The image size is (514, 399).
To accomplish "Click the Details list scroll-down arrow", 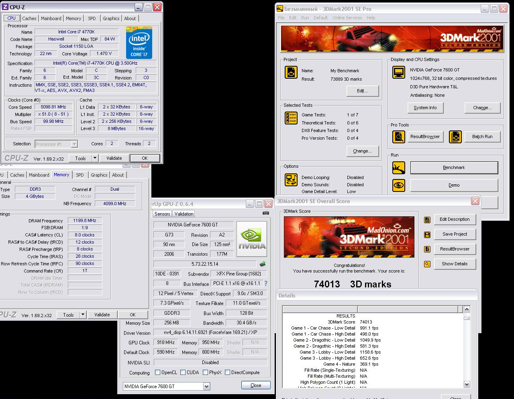I will (x=467, y=385).
